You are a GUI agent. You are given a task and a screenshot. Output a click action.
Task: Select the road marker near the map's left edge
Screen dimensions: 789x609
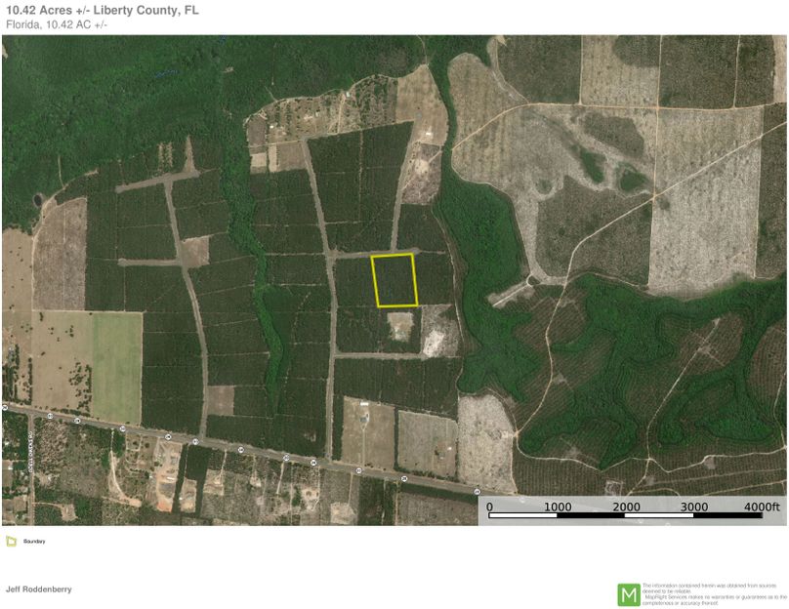pos(4,409)
